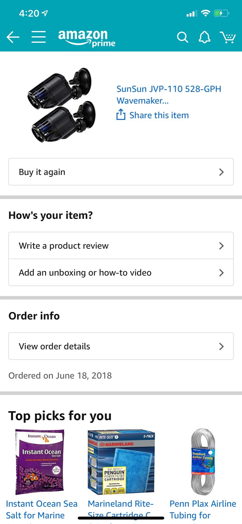This screenshot has width=242, height=524.
Task: Tap the search magnifier icon
Action: point(182,38)
